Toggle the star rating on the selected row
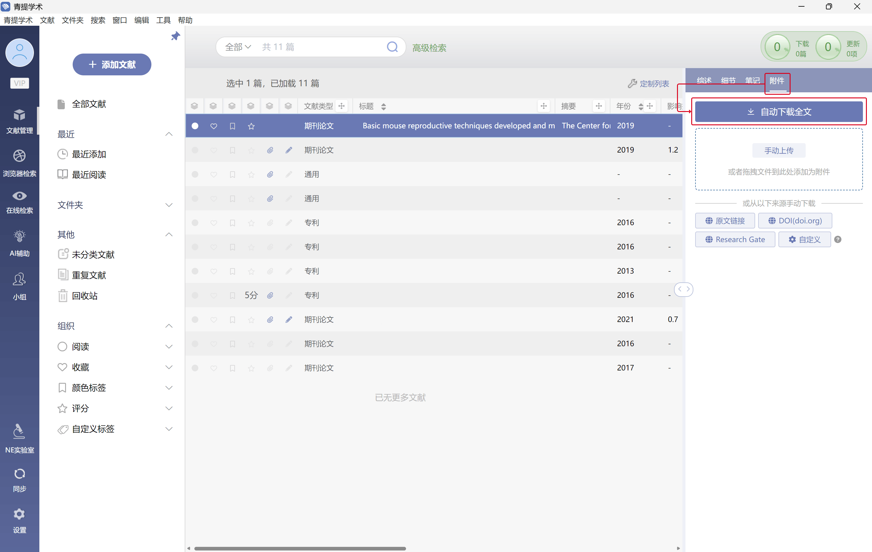The width and height of the screenshot is (872, 552). [251, 126]
